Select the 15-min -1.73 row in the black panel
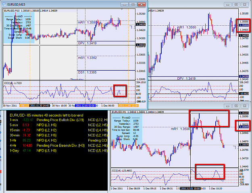Viewport: 252px width, 193px height. tap(58, 130)
